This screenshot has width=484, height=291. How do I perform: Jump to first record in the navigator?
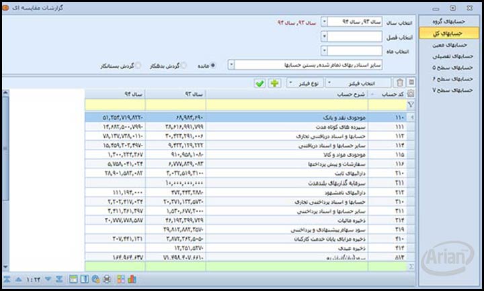tap(7, 280)
